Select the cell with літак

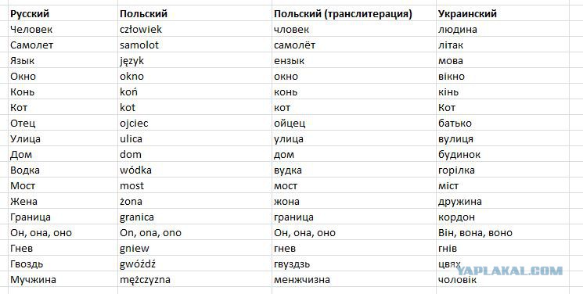tap(502, 45)
